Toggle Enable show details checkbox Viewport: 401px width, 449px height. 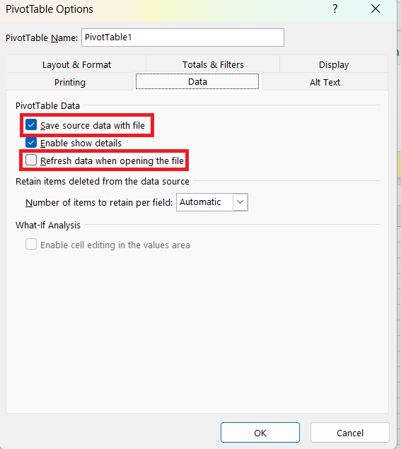click(31, 143)
